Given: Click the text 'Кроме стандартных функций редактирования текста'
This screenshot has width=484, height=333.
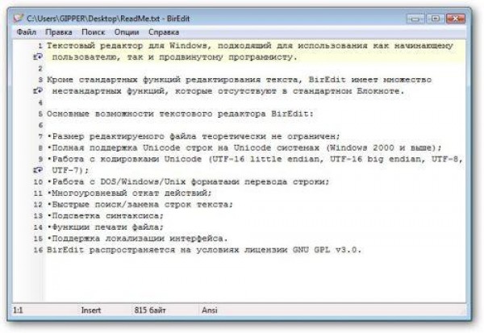Looking at the screenshot, I should (173, 80).
